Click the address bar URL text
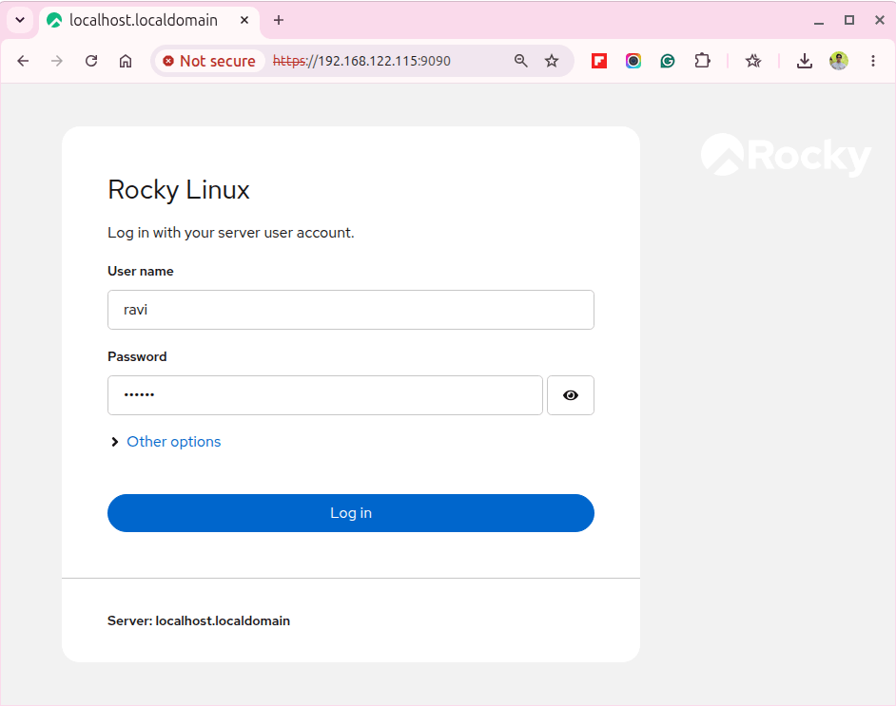Screen dimensions: 896x706 361,61
